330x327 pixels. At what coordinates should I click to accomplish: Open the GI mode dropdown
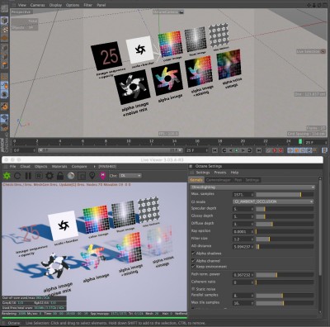coord(273,201)
